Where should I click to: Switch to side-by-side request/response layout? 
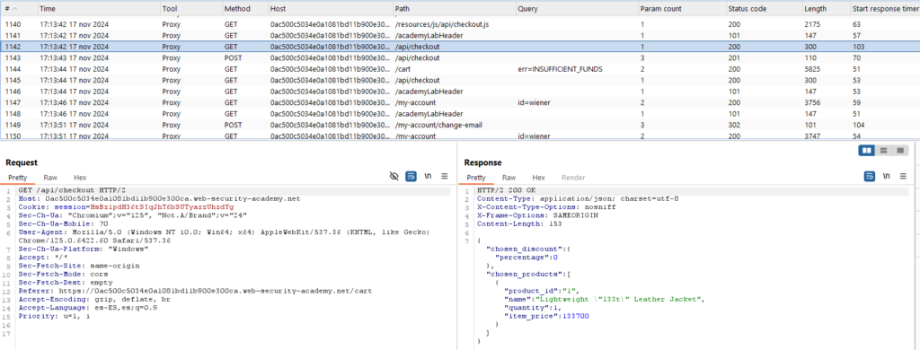pos(866,152)
